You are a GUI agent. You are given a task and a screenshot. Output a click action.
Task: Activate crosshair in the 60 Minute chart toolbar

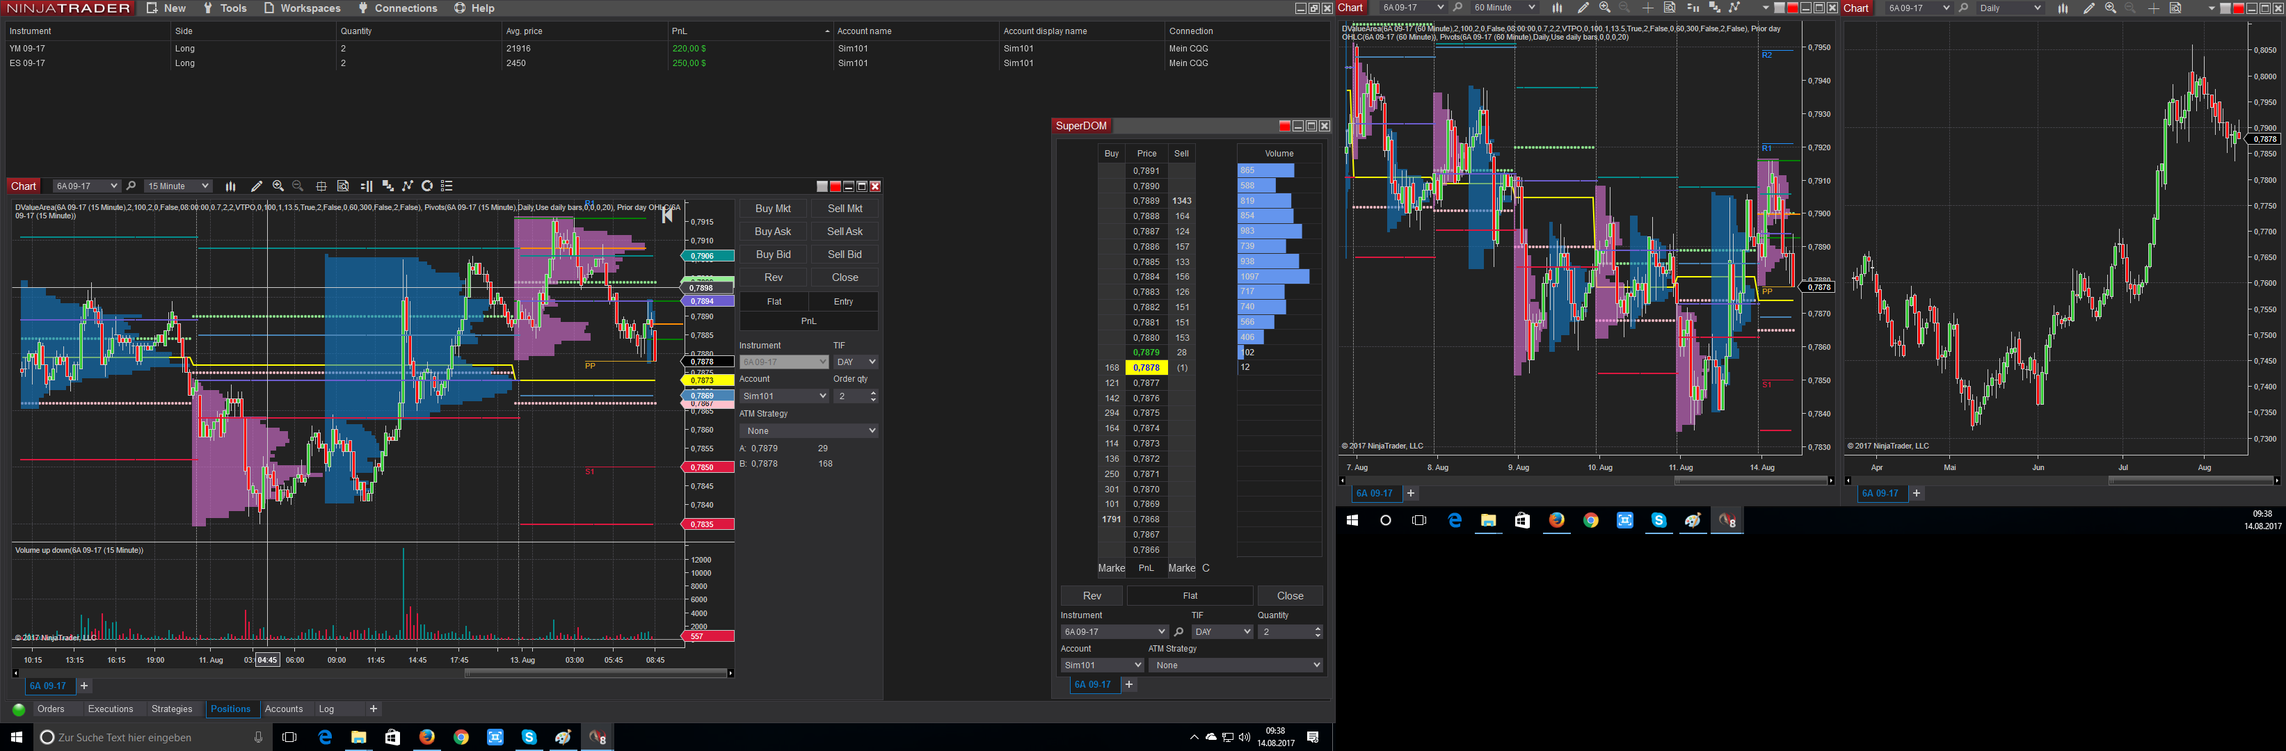tap(1648, 8)
